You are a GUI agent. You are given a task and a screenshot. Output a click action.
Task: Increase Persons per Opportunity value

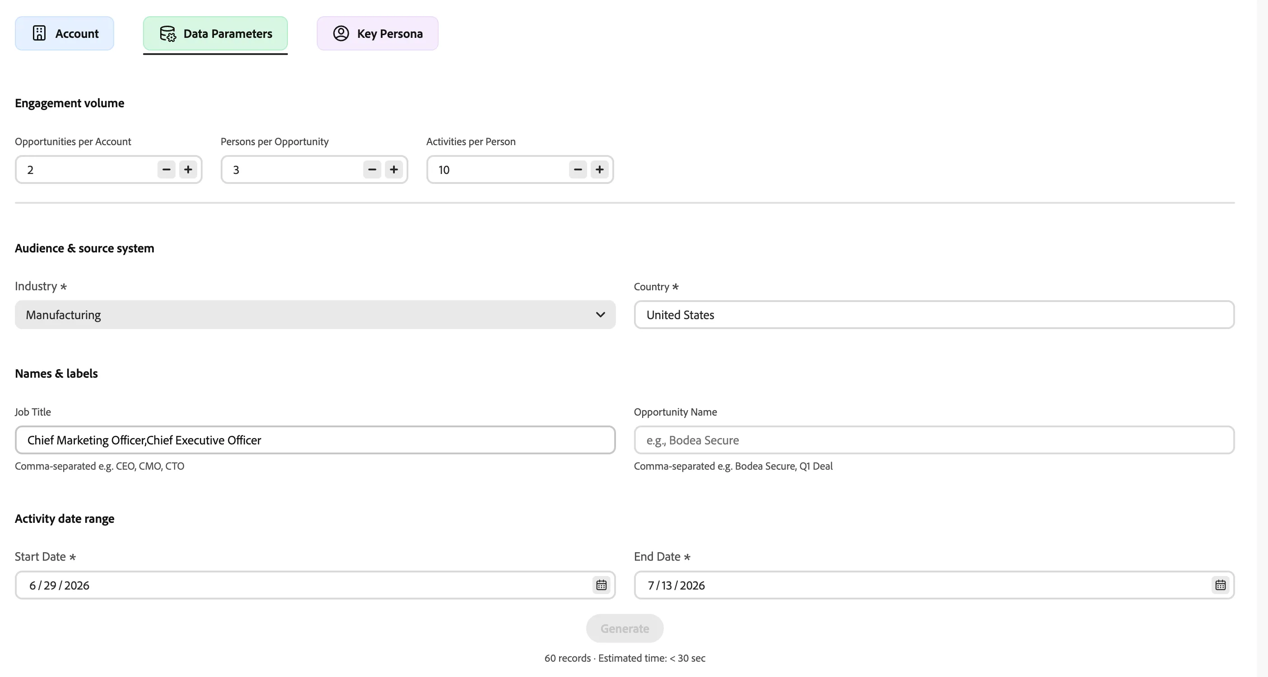tap(394, 169)
